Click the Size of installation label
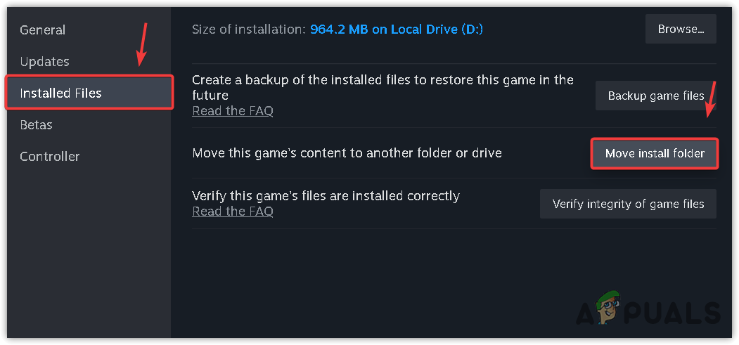This screenshot has height=345, width=739. (x=249, y=30)
